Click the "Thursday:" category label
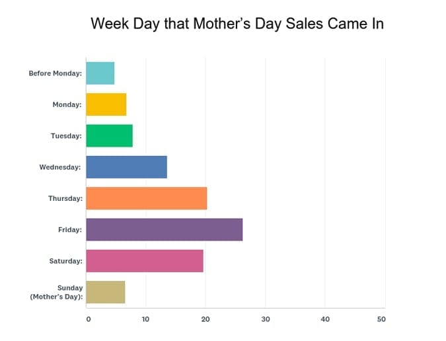This screenshot has width=446, height=341. (x=65, y=198)
